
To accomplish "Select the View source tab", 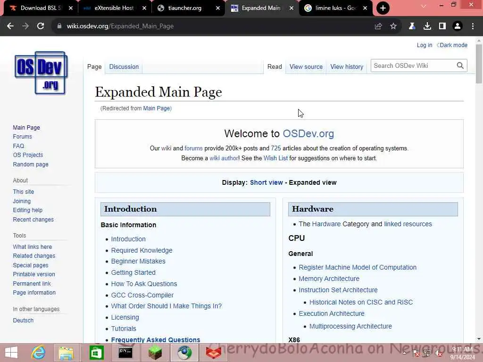I will [x=306, y=67].
